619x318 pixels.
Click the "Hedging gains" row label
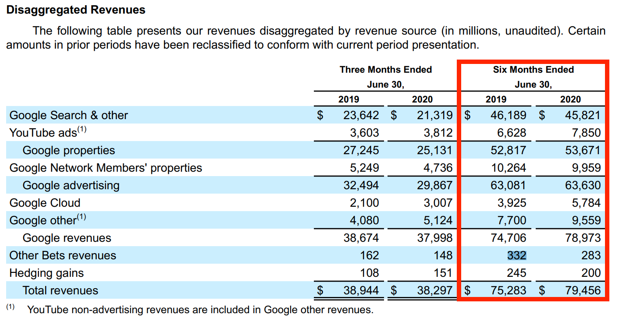pyautogui.click(x=46, y=273)
